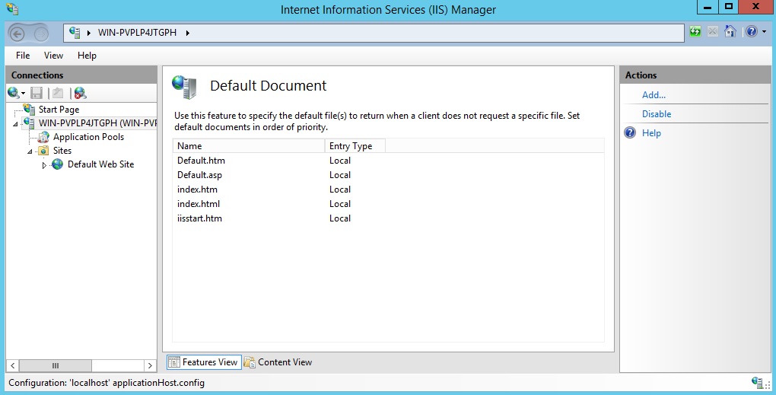Select the Start Page tree node
This screenshot has width=776, height=395.
(59, 110)
